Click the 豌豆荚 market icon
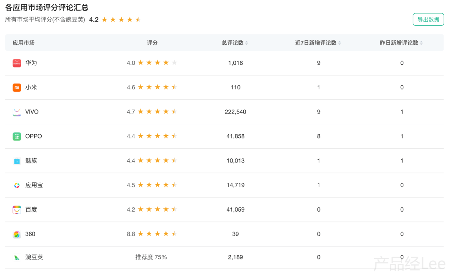 pos(17,258)
